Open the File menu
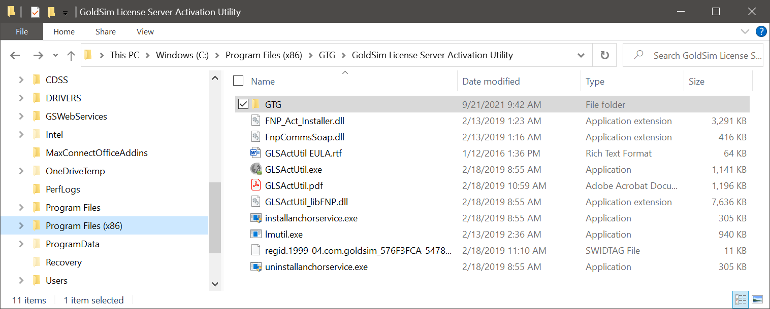 pyautogui.click(x=22, y=31)
